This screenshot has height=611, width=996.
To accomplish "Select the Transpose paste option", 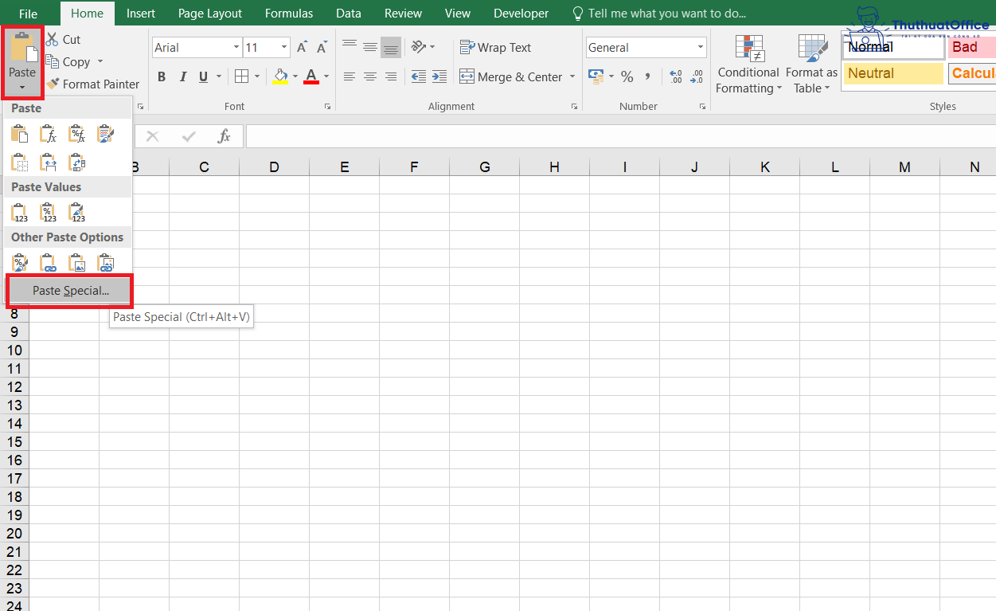I will (x=76, y=162).
